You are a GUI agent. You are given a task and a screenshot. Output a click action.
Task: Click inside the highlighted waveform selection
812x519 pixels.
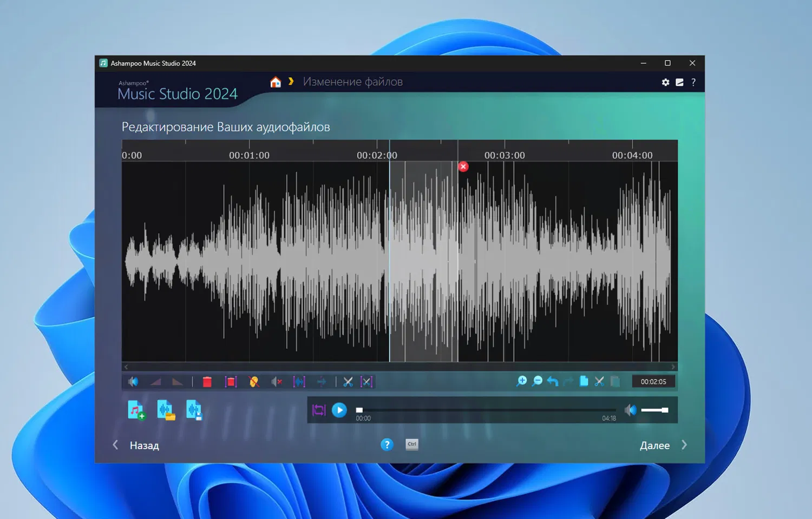click(423, 262)
